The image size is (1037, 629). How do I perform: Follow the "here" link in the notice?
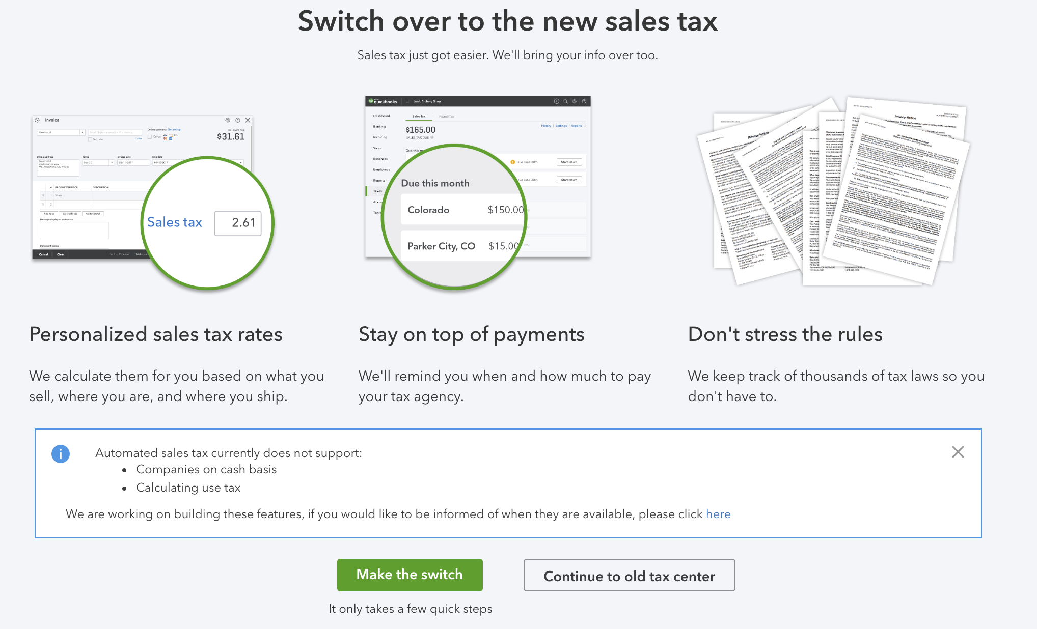[718, 514]
